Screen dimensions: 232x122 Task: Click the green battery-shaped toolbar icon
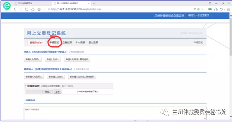pyautogui.click(x=210, y=9)
